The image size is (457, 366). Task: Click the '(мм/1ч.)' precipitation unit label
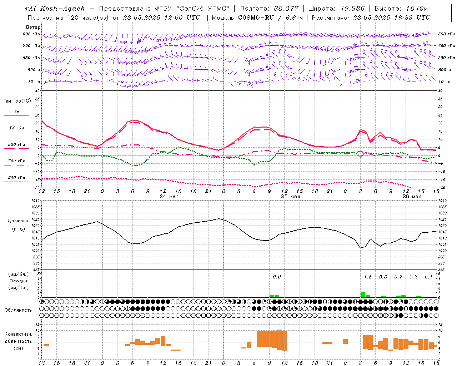coord(19,288)
